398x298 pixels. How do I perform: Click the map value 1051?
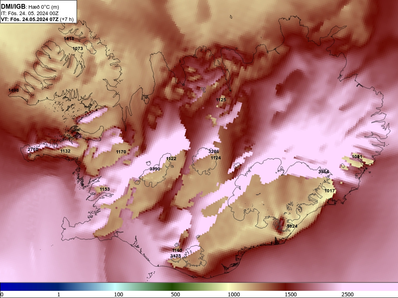[357, 157]
